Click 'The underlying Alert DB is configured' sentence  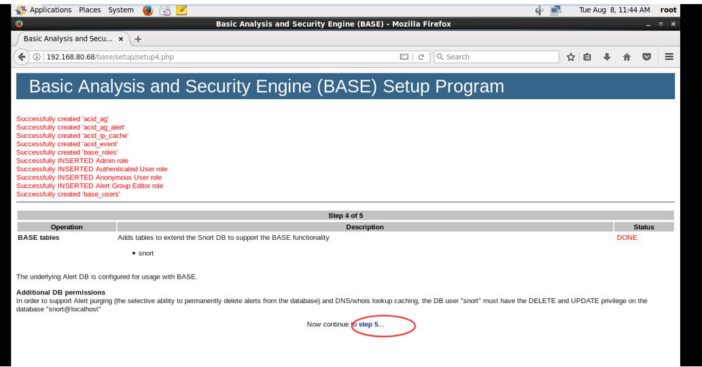107,277
